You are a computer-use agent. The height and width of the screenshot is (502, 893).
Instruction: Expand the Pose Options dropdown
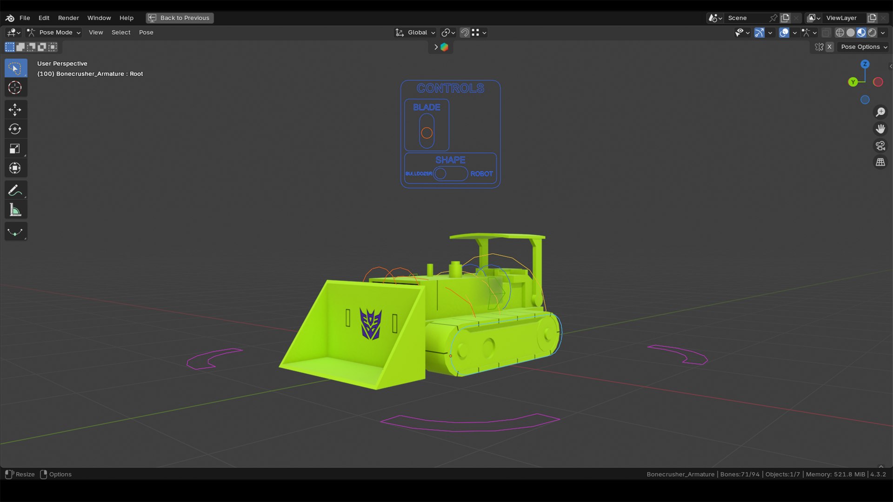click(864, 47)
